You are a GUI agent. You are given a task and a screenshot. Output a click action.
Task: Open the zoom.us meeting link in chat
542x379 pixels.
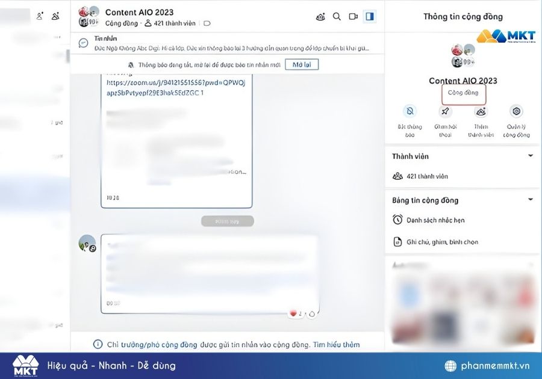tap(175, 88)
